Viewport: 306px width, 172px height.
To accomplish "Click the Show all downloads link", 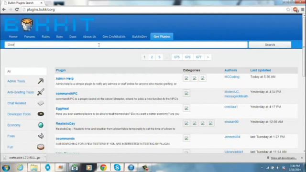I will 284,158.
